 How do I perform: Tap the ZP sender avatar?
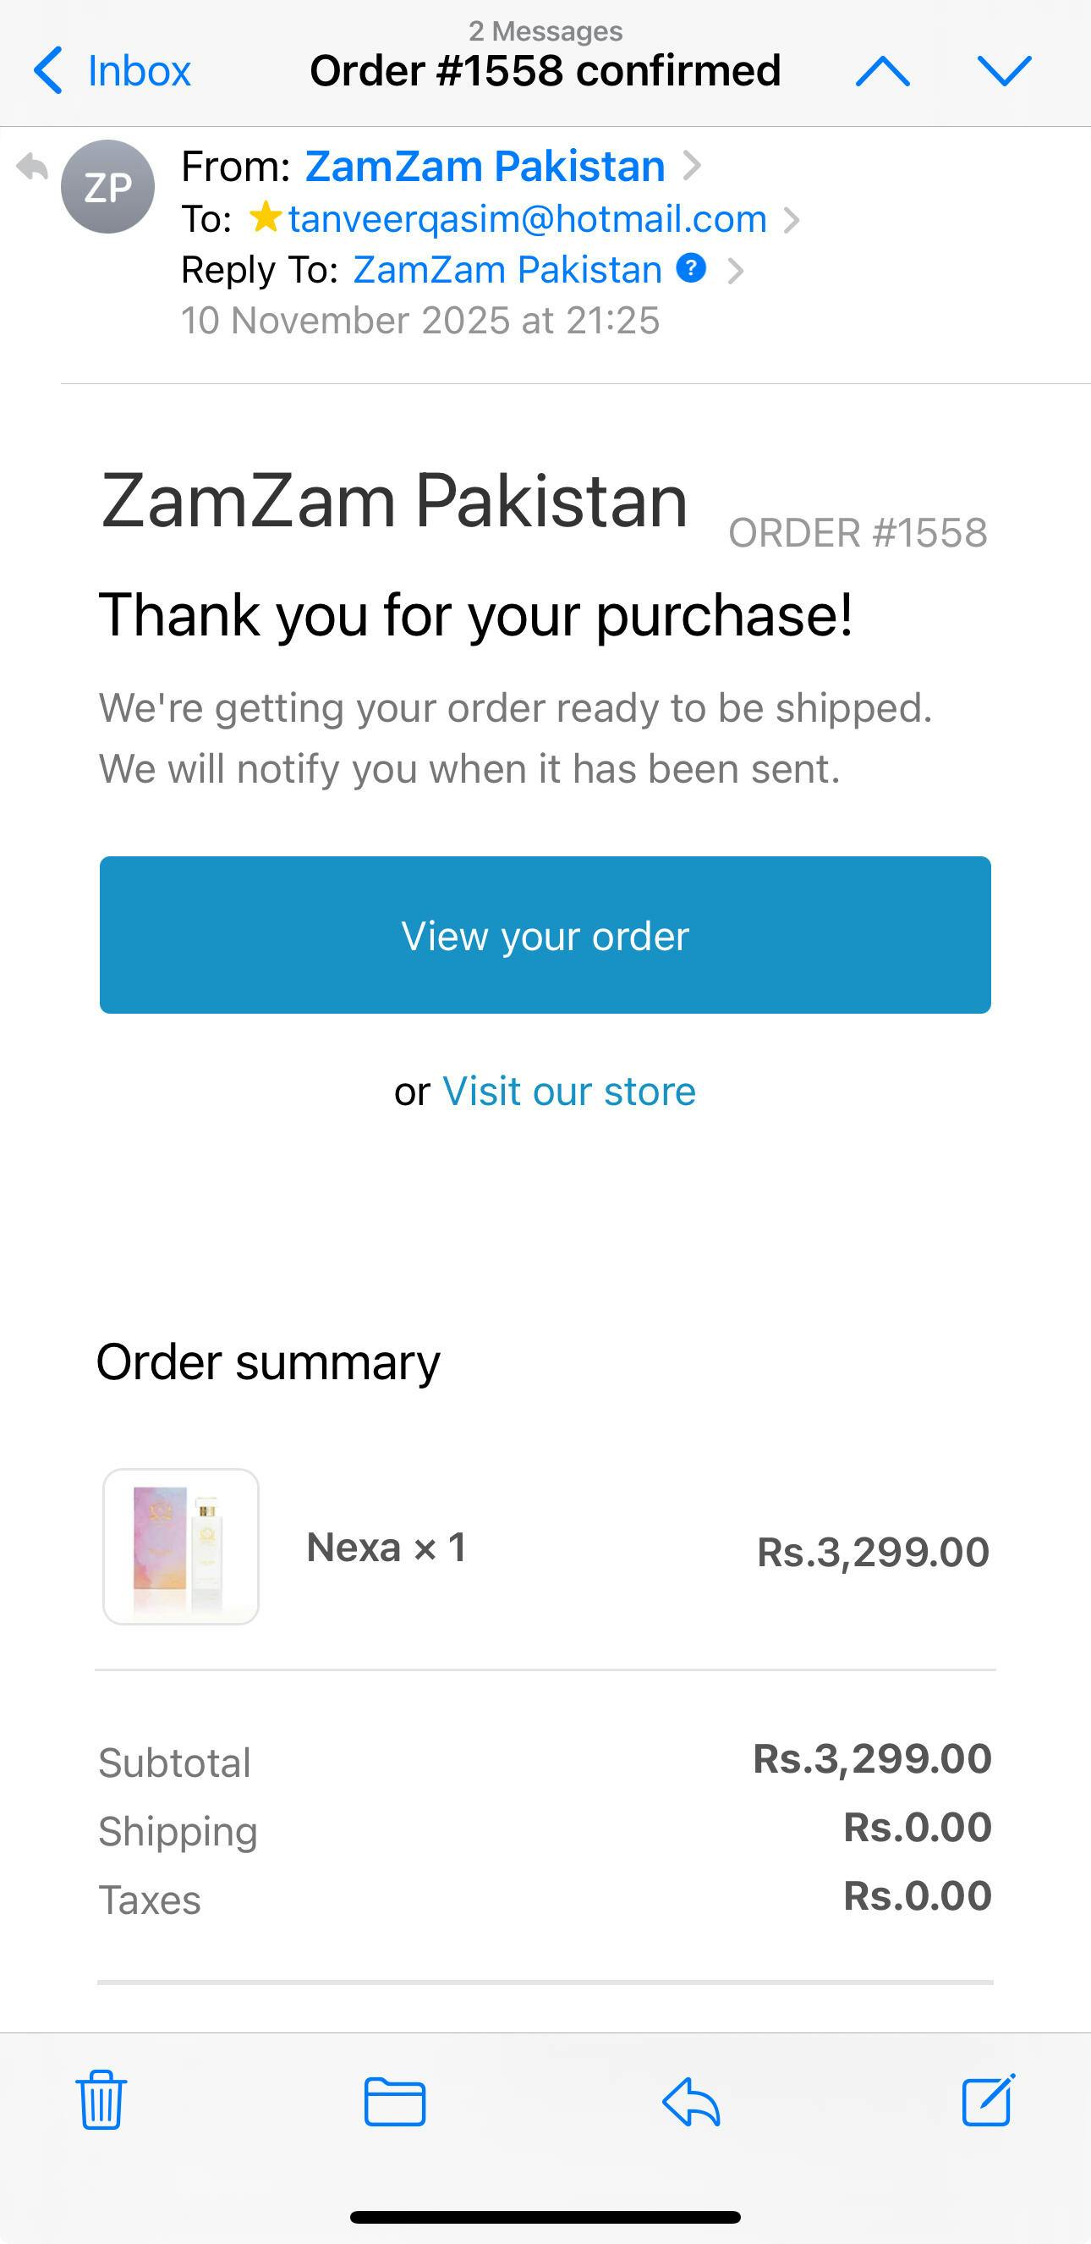click(108, 186)
